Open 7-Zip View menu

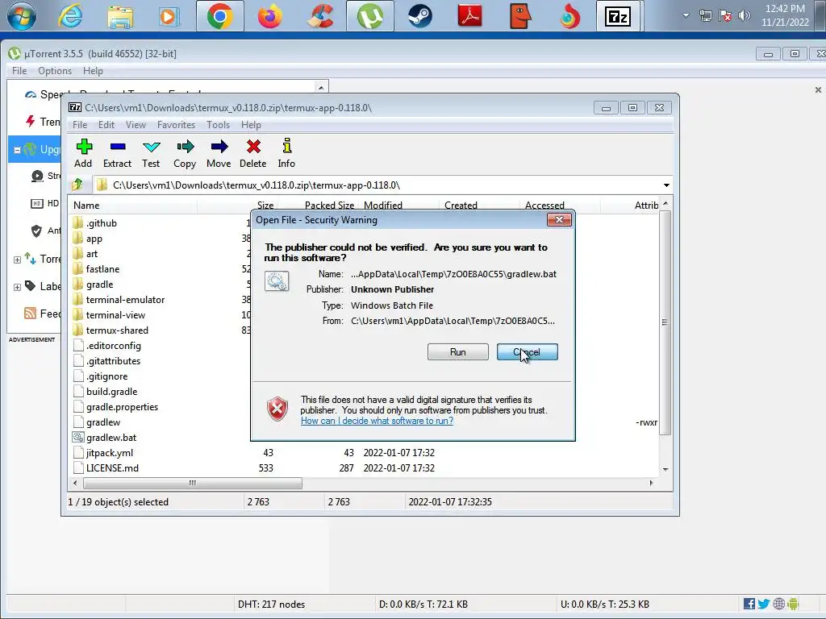point(136,125)
